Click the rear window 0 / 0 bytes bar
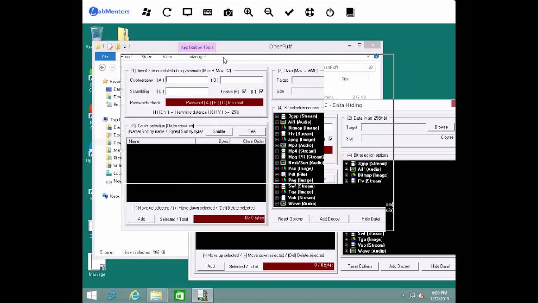Screen dimensions: 538x303 click(299, 266)
